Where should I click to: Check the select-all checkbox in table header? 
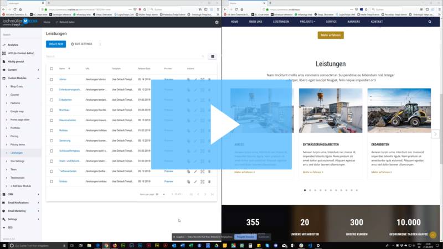pyautogui.click(x=51, y=69)
